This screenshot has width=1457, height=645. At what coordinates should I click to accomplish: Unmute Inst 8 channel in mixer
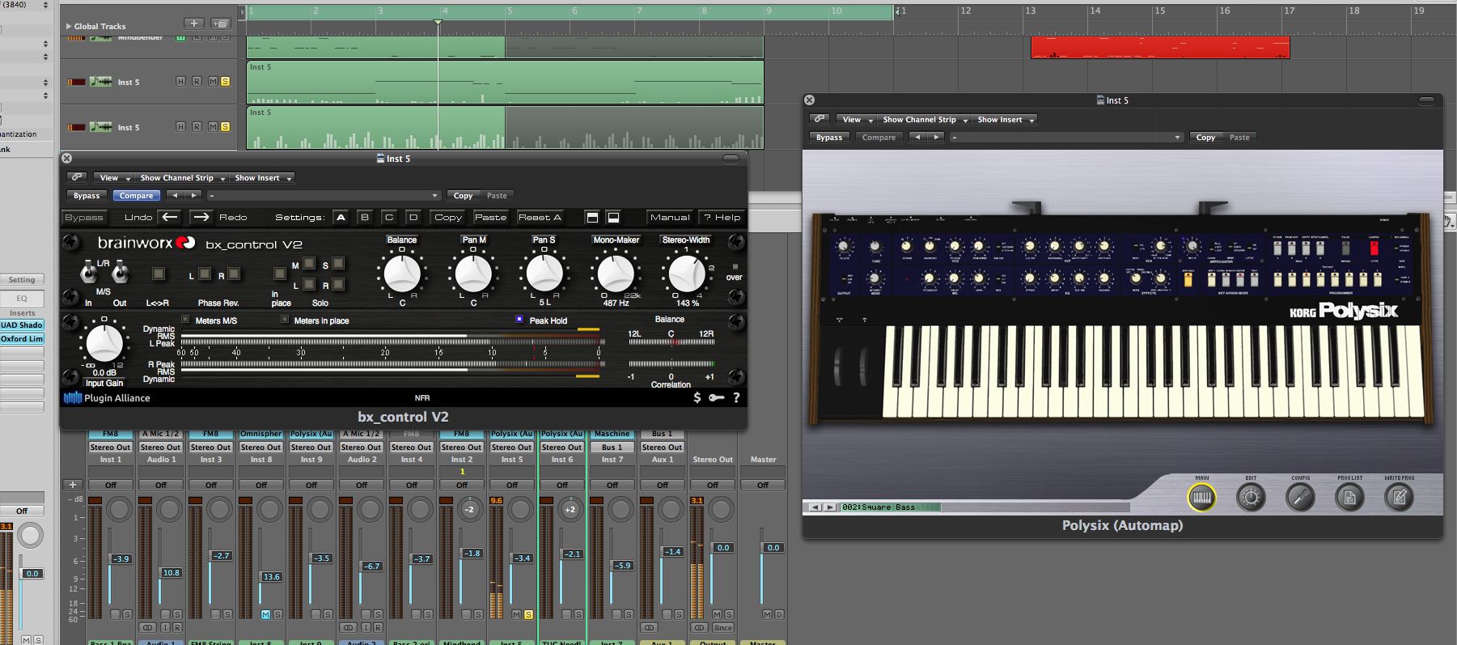click(265, 615)
